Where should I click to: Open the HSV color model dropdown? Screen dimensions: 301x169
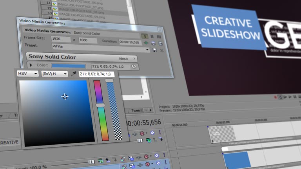point(28,74)
